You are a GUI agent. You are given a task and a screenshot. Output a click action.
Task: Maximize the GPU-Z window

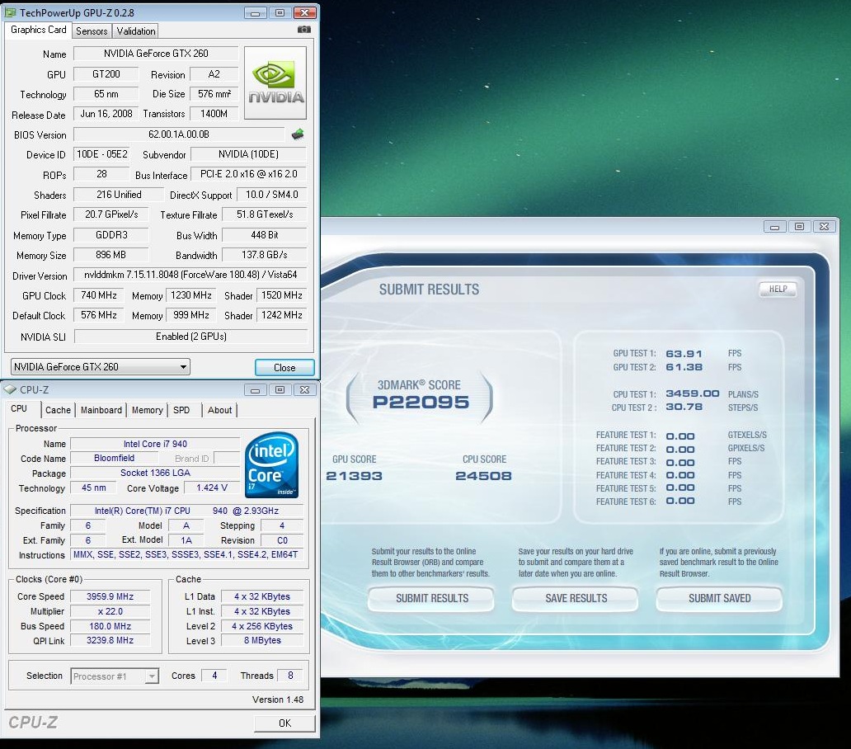pyautogui.click(x=280, y=12)
